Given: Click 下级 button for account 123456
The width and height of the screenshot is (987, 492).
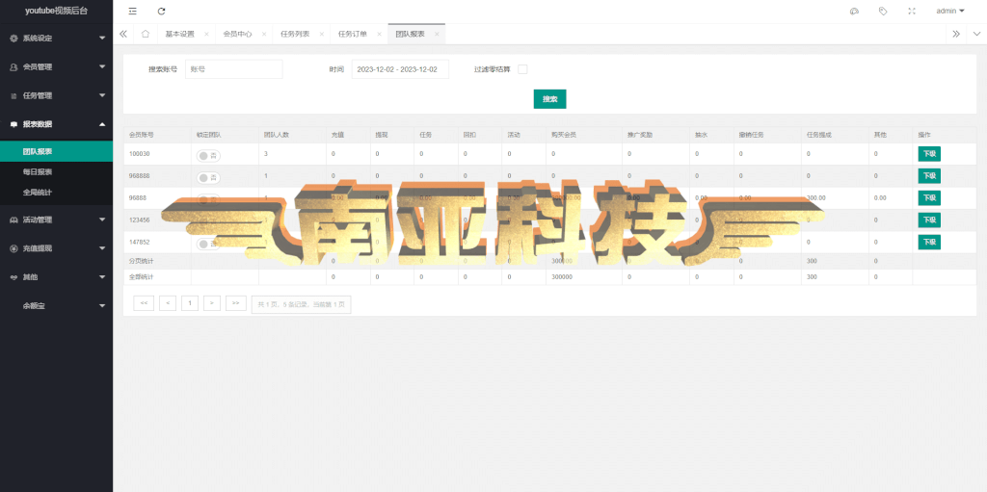Looking at the screenshot, I should [x=929, y=220].
